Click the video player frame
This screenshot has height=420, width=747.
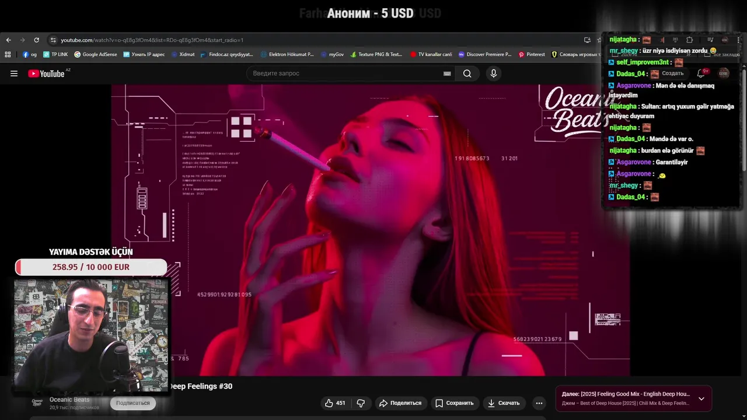click(x=371, y=230)
